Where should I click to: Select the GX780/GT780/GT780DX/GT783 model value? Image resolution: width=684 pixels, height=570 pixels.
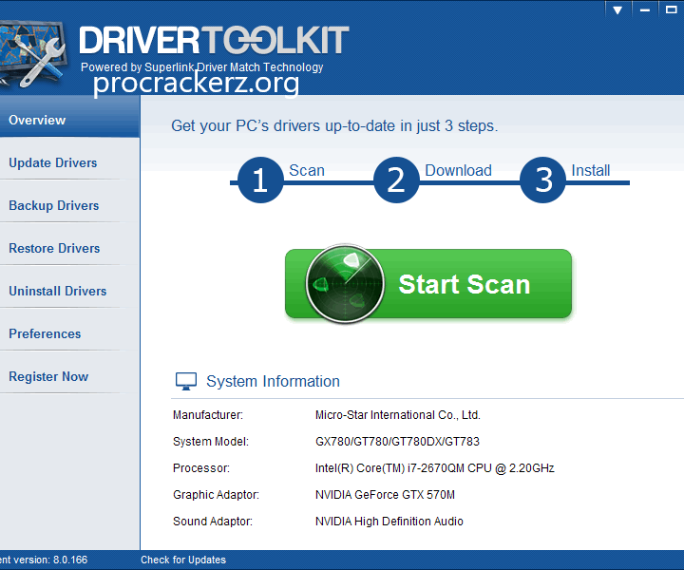397,442
